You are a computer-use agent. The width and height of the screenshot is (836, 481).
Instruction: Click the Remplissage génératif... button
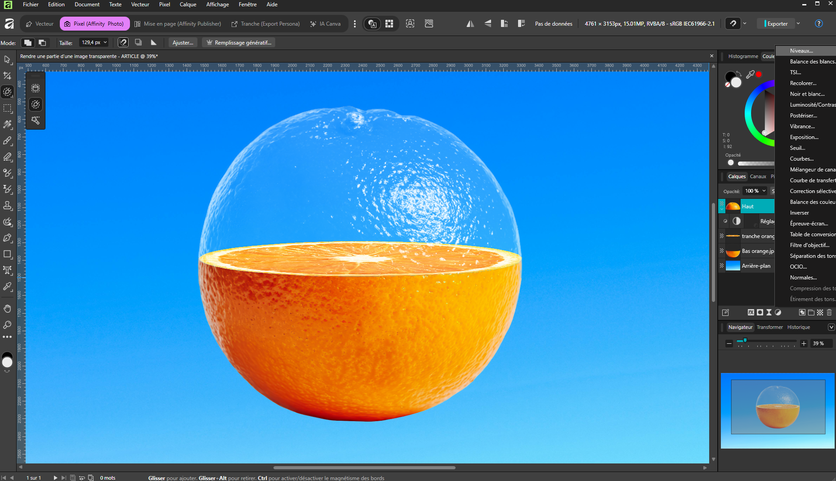[x=238, y=43]
